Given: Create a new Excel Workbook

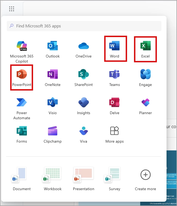Looking at the screenshot, I should 53,179.
